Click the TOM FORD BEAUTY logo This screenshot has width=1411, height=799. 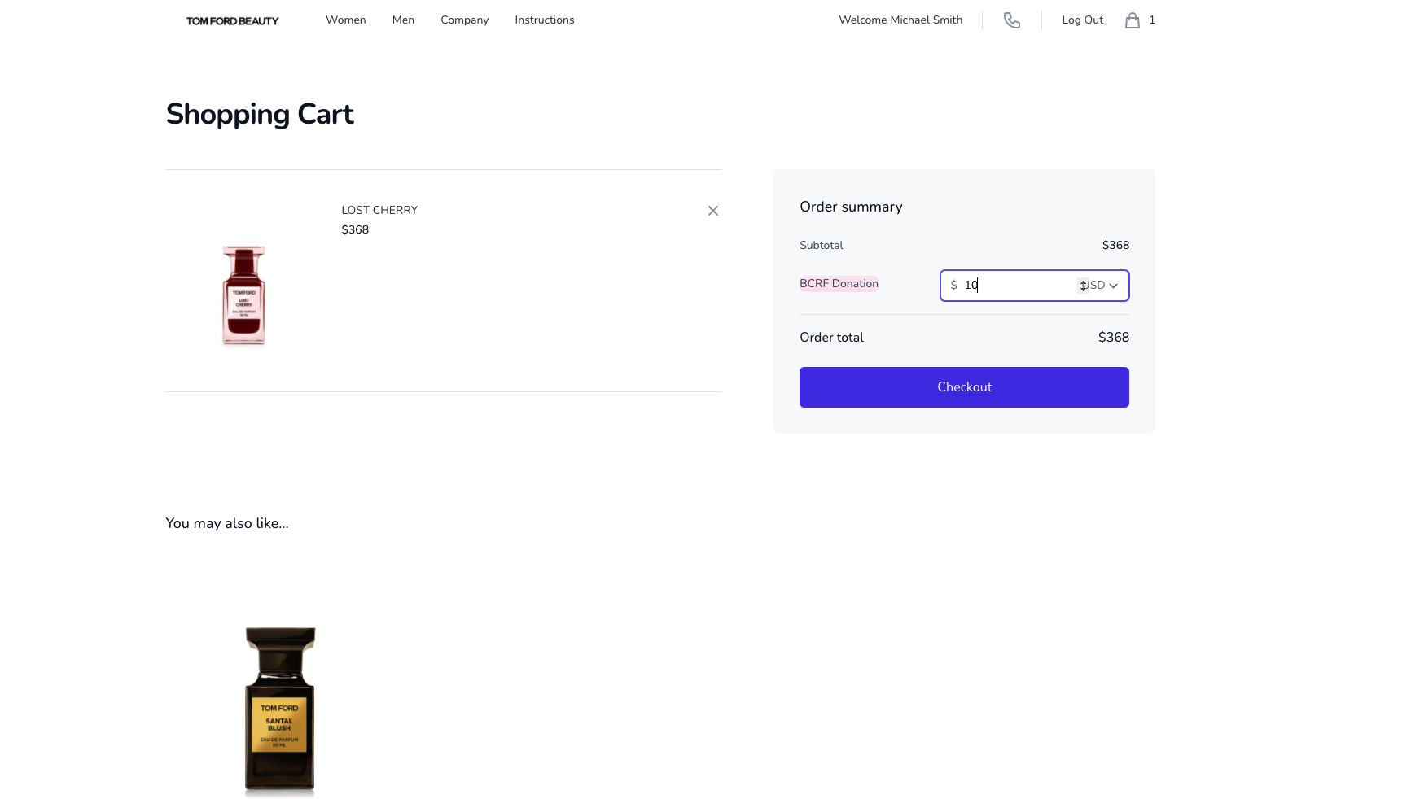coord(233,20)
